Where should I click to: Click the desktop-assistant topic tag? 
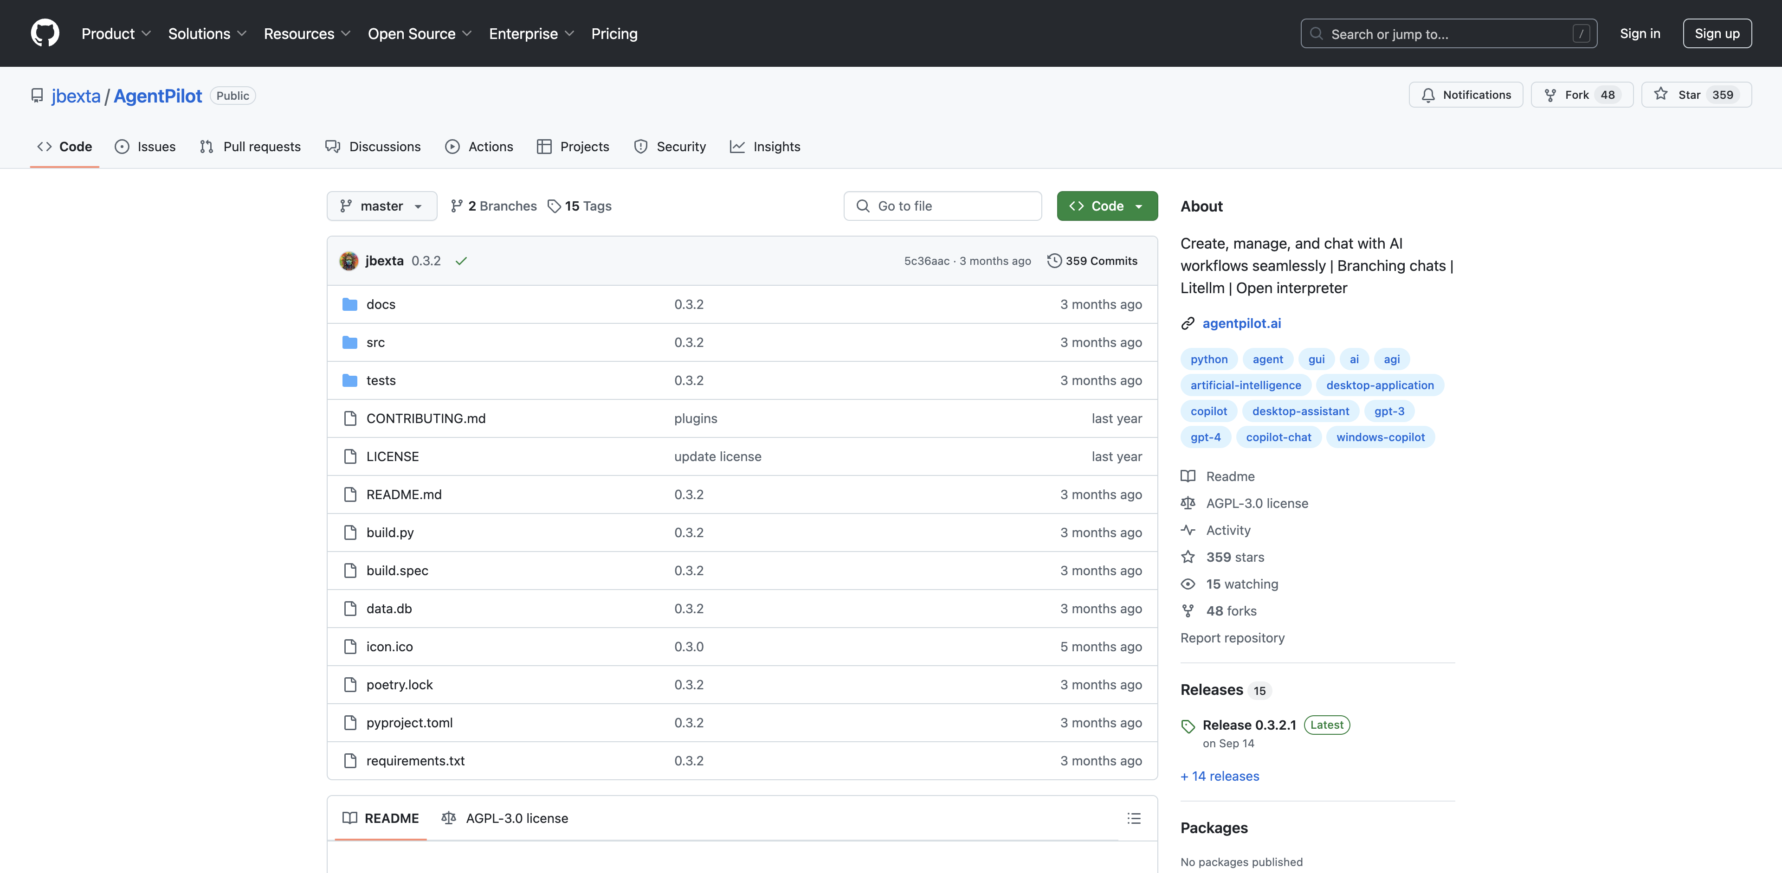[1300, 411]
